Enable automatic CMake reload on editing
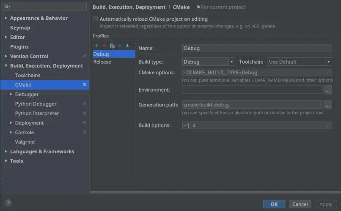The image size is (341, 211). click(96, 19)
